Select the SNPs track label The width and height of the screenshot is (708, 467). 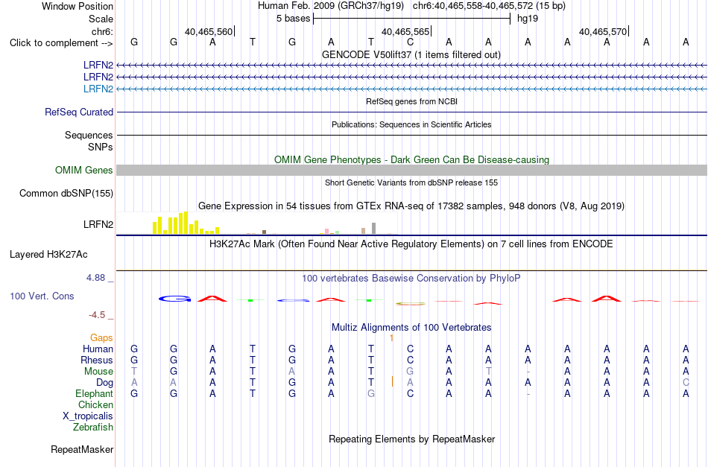point(101,147)
